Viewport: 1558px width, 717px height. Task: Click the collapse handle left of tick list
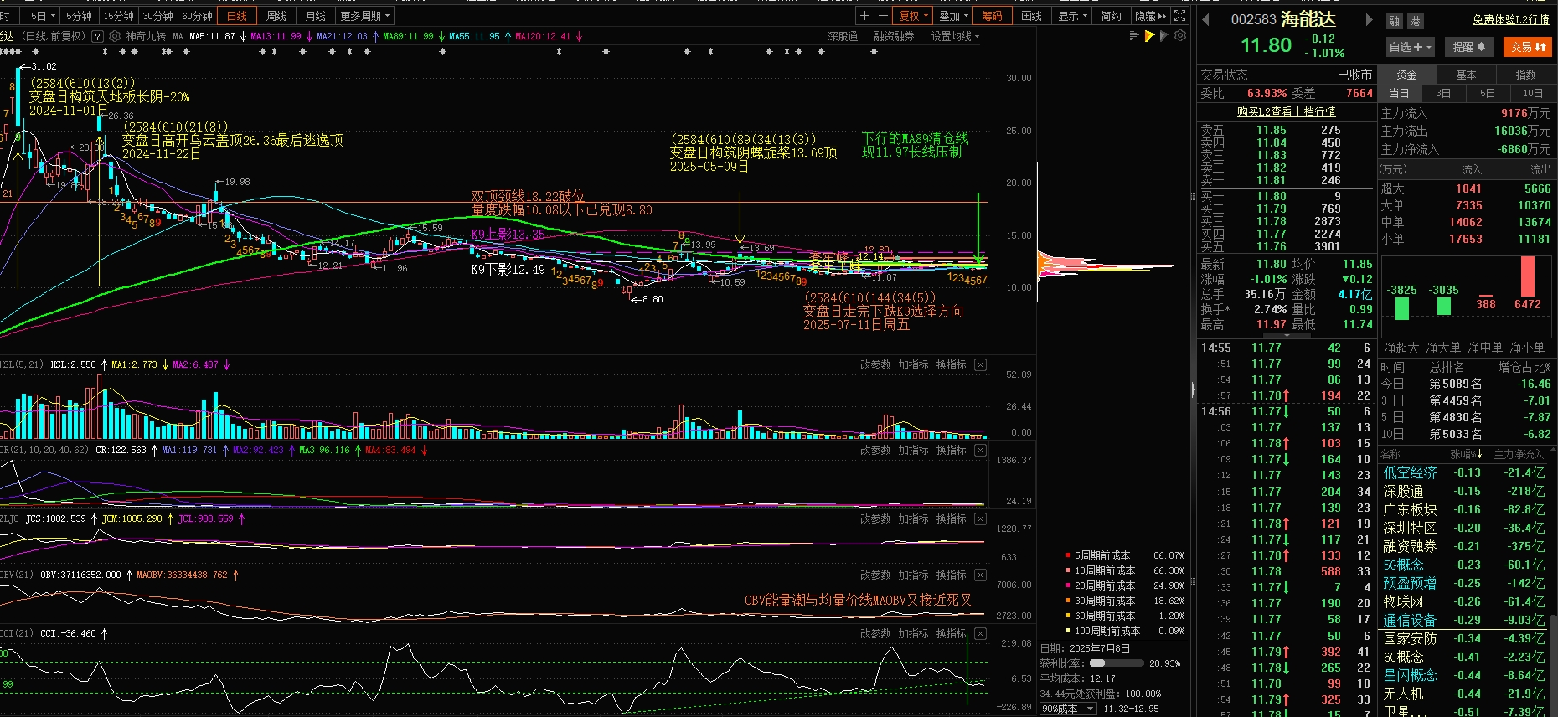(x=1194, y=389)
